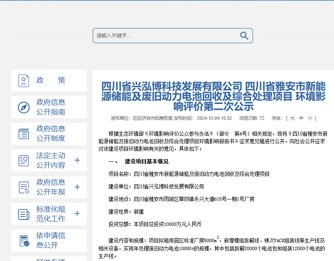Click the list icon for 政府信息公开制度

pyautogui.click(x=23, y=134)
